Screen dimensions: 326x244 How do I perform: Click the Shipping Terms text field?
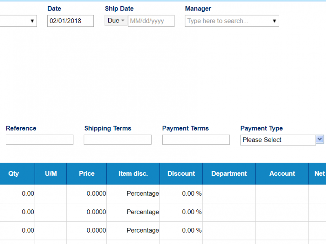coord(118,139)
